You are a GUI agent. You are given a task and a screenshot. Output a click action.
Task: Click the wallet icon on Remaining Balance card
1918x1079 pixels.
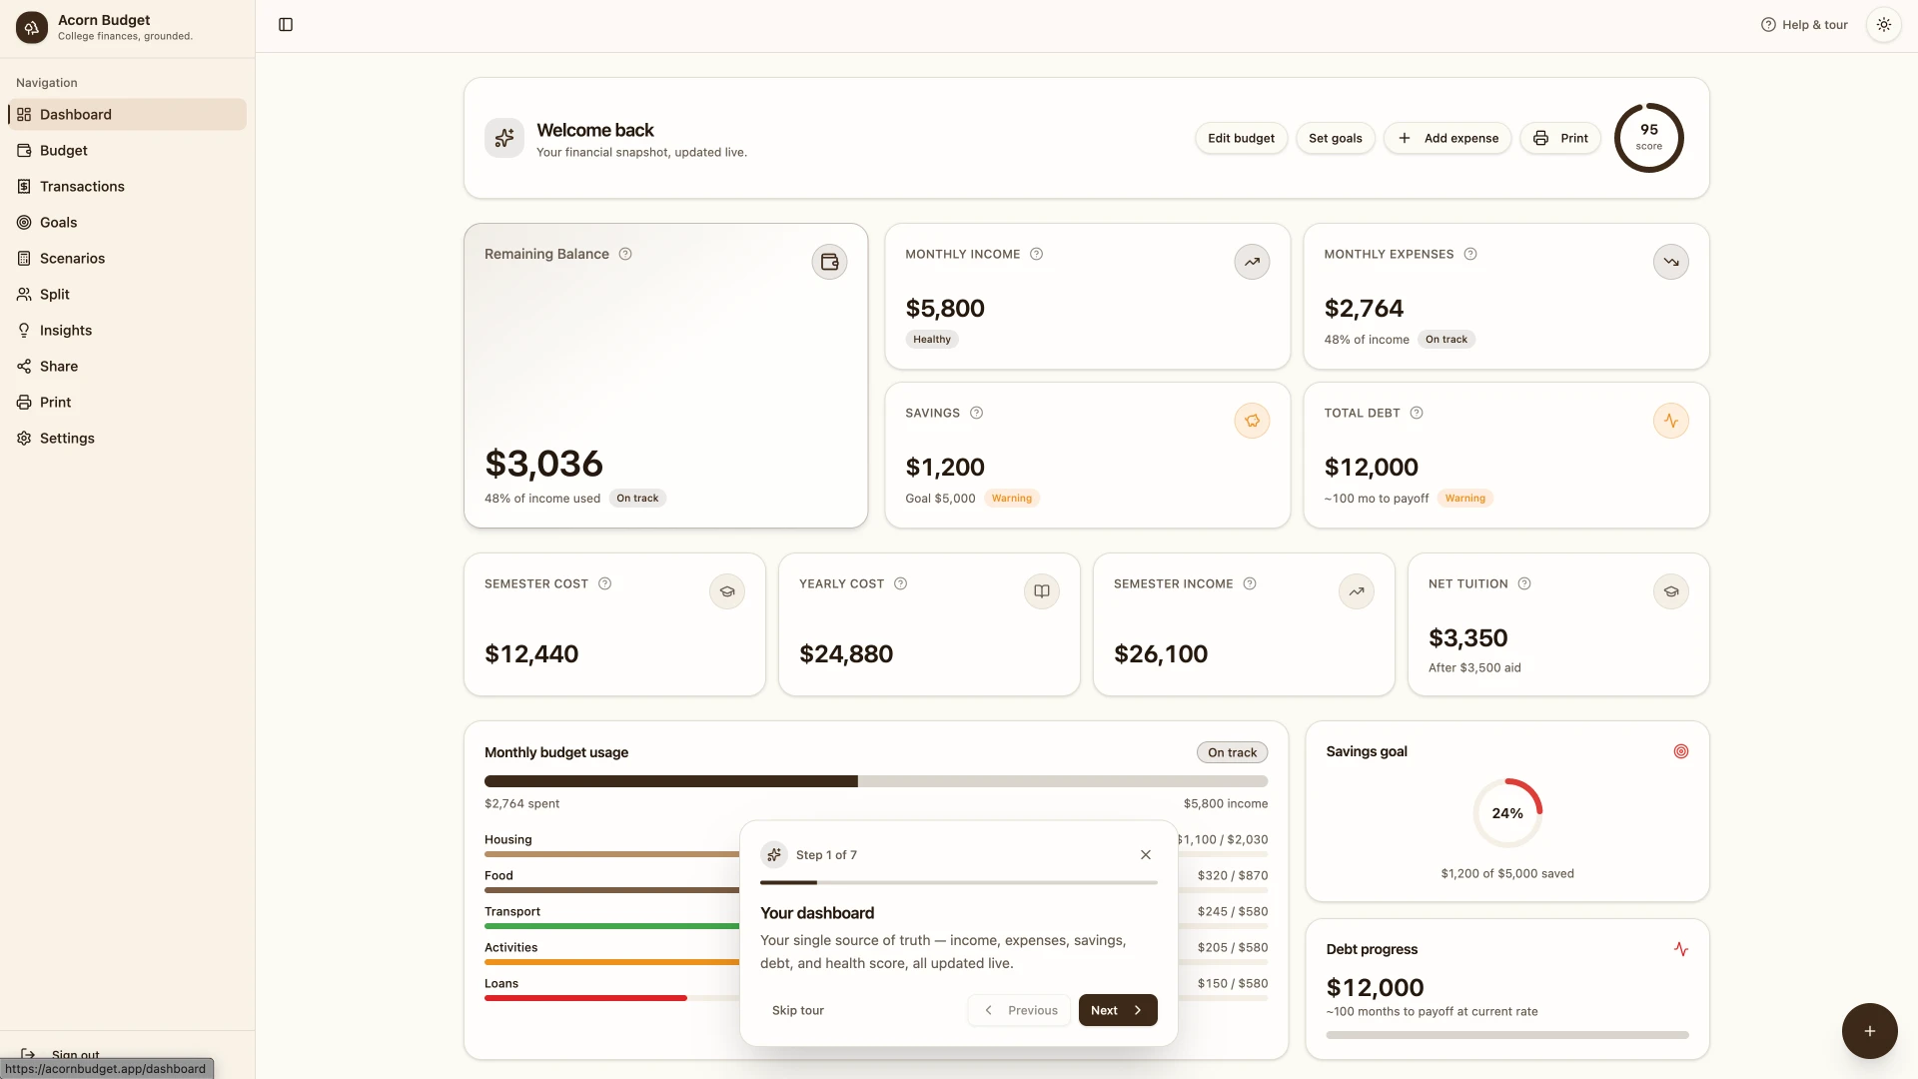[x=829, y=262]
